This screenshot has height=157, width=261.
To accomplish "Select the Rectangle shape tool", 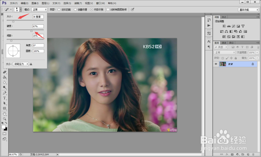I will click(x=4, y=108).
